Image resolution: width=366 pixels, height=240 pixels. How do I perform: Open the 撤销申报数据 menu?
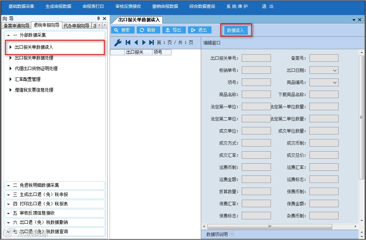(x=165, y=6)
